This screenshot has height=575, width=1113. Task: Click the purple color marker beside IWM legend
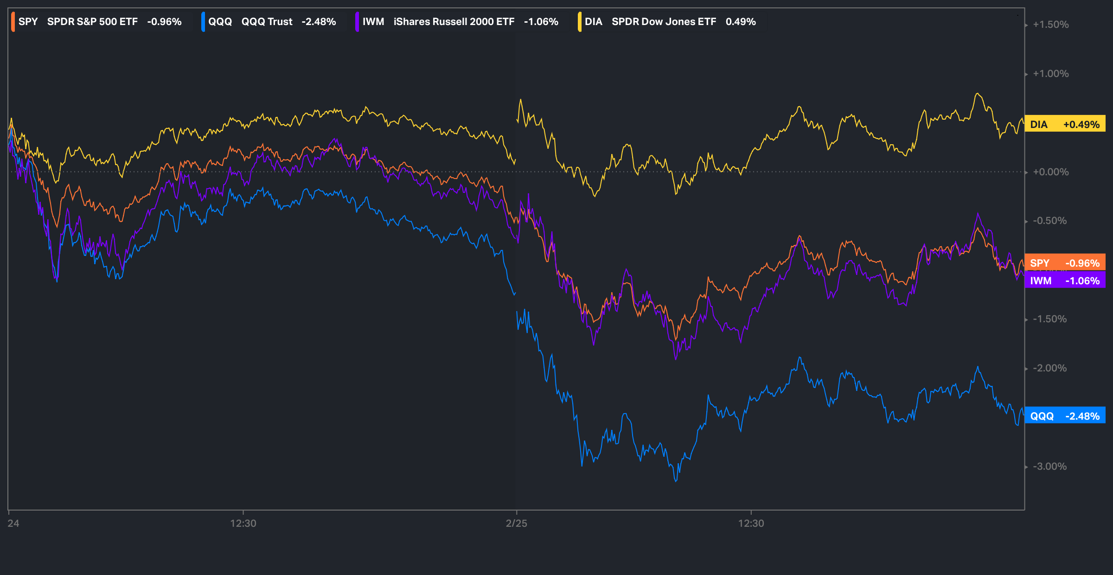click(357, 22)
